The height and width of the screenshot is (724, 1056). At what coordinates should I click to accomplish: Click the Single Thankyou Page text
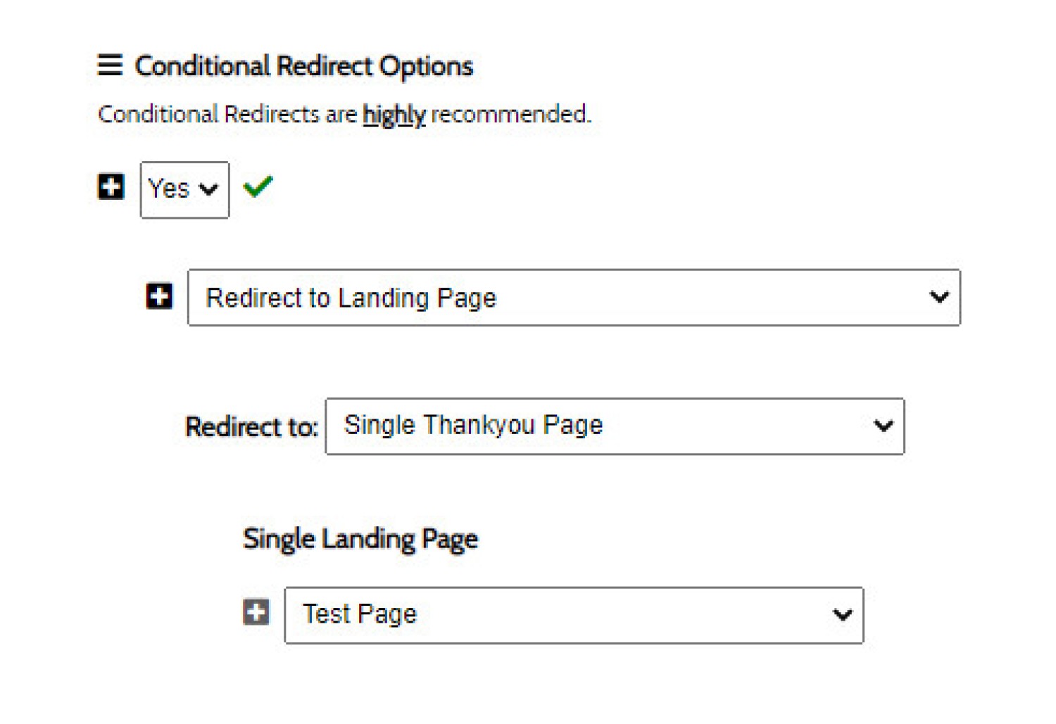pos(473,426)
